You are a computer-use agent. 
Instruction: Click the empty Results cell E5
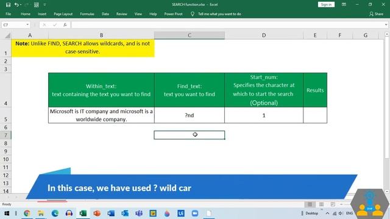point(315,115)
